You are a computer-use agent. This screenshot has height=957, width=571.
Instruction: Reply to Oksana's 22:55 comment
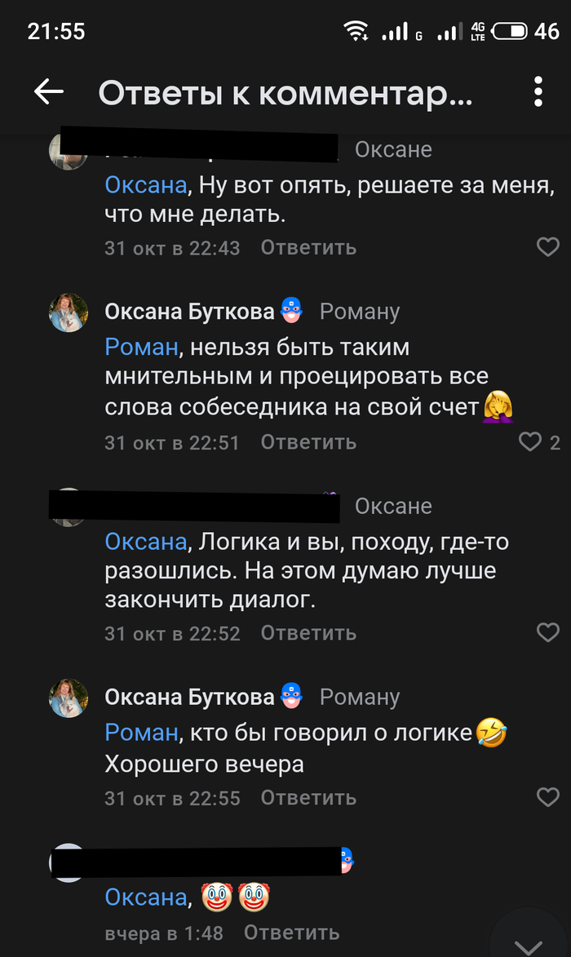click(308, 798)
